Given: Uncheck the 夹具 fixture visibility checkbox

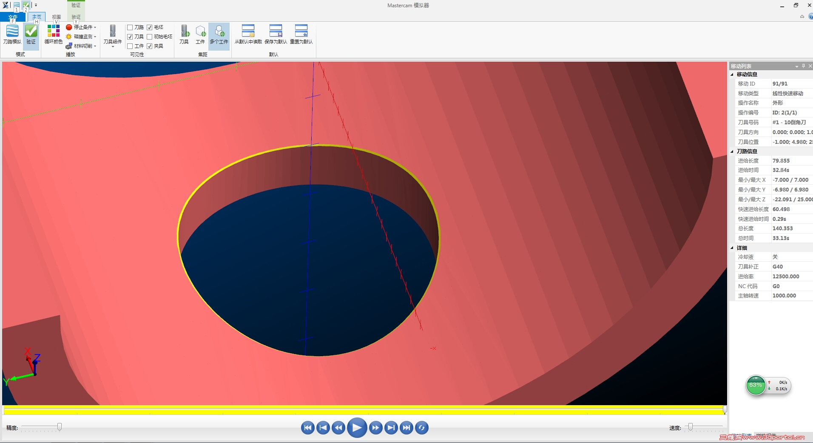Looking at the screenshot, I should [150, 46].
